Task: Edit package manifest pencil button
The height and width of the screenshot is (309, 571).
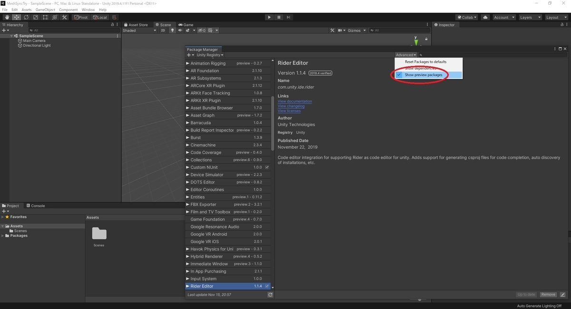Action: (562, 295)
